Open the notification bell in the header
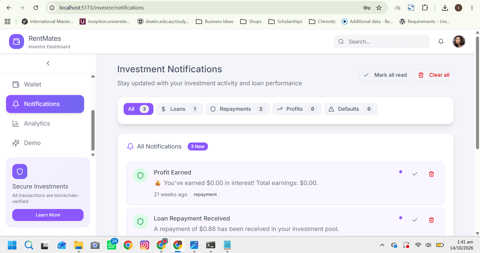The image size is (480, 253). tap(441, 41)
